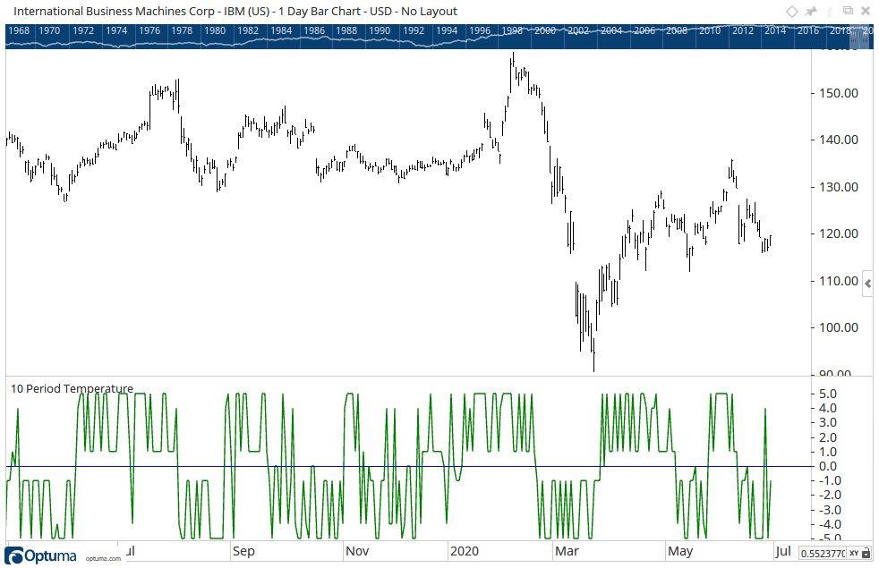Screen dimensions: 879x568
Task: Open chart info via the faint 'i' icon
Action: (x=831, y=12)
